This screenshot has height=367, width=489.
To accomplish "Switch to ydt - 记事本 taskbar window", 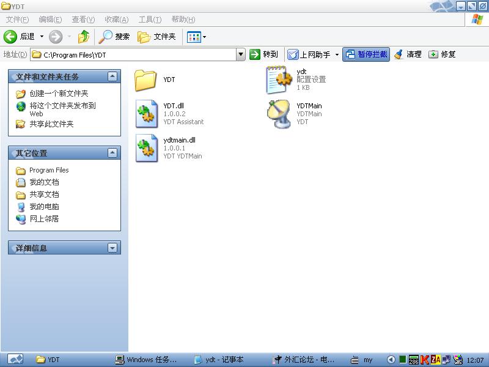I will (219, 360).
